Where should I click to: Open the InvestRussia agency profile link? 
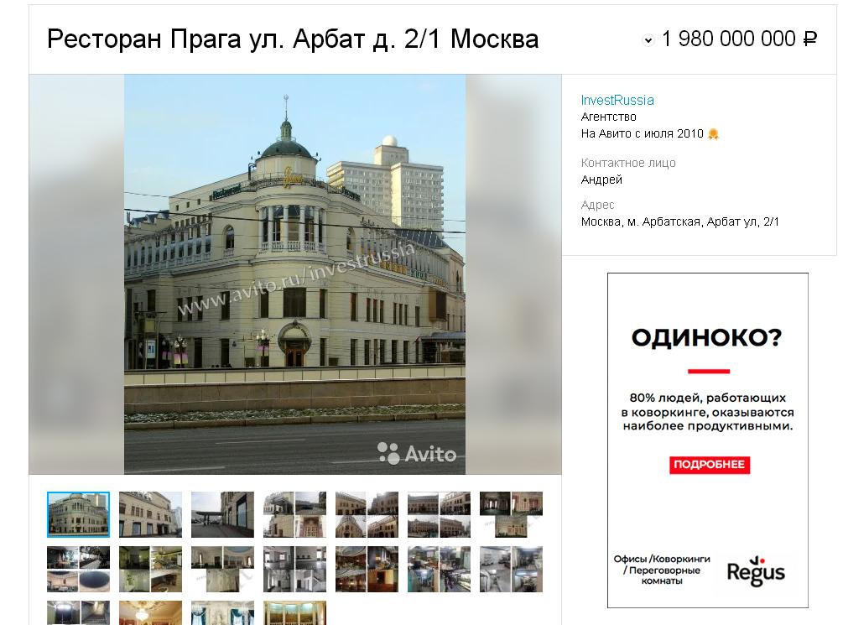(617, 100)
